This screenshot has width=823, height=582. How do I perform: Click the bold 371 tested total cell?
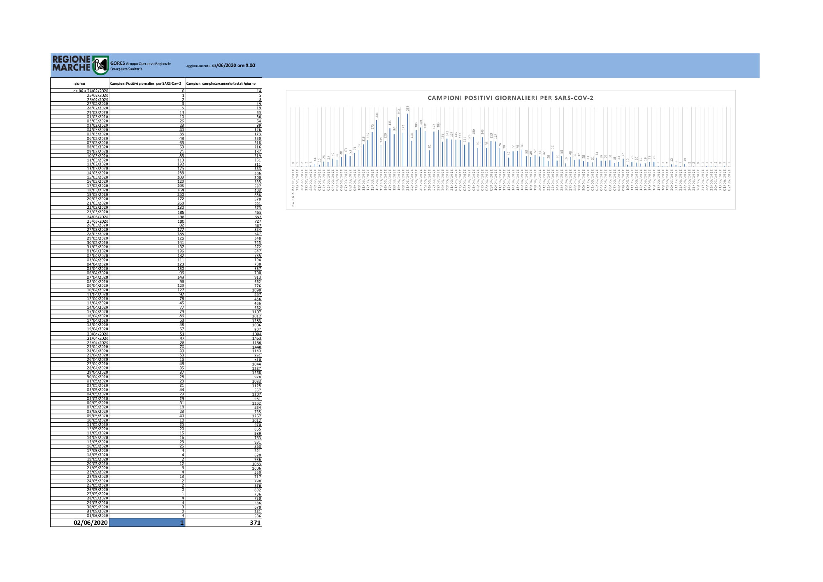255,522
